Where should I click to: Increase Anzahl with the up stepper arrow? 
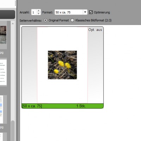(x=38, y=11)
